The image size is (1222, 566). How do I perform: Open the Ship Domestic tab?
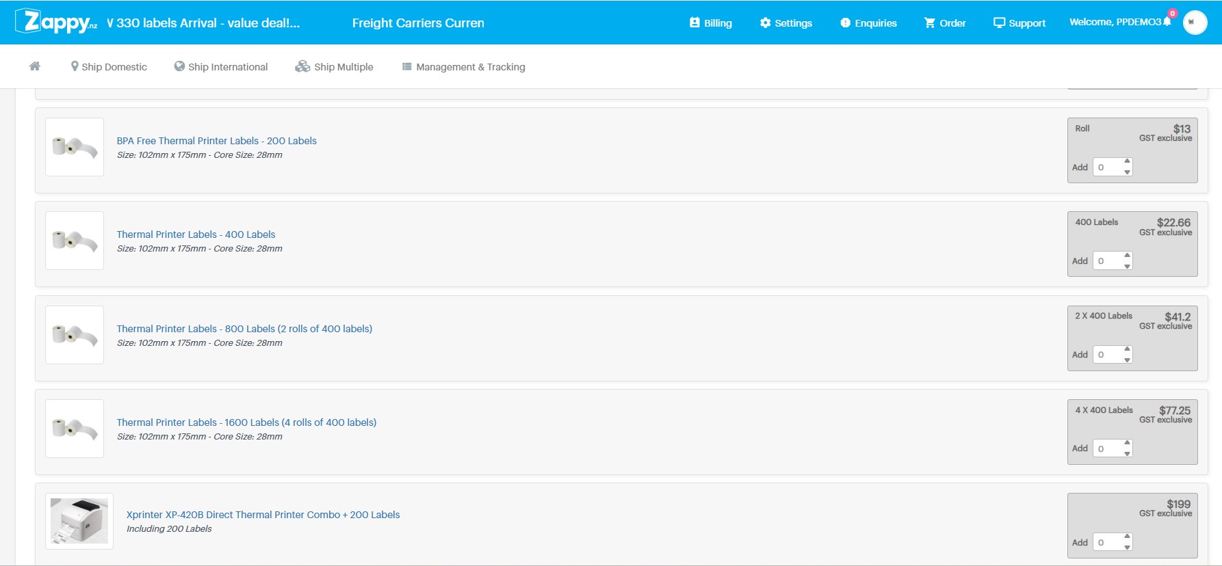109,66
